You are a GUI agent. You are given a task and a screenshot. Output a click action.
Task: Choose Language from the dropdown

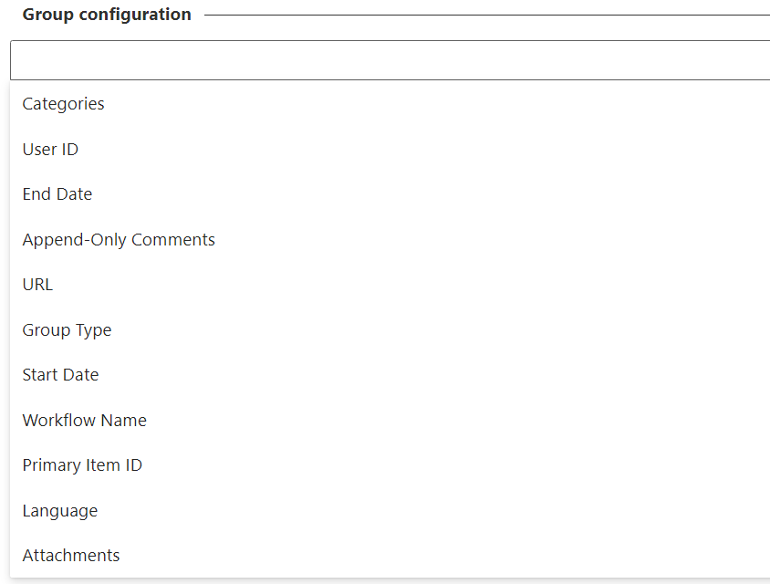(60, 511)
